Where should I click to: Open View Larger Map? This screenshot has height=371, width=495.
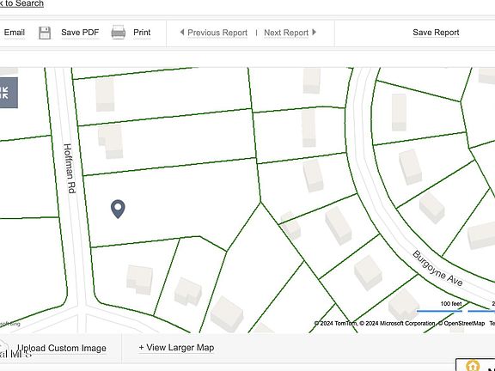click(x=176, y=348)
